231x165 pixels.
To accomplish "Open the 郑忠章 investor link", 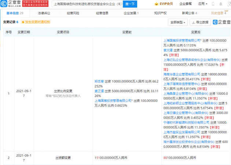I will (99, 81).
